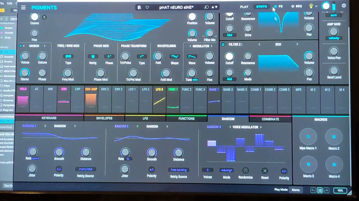Click the Reset X icon in Random 3
The width and height of the screenshot is (359, 201).
coord(265,171)
